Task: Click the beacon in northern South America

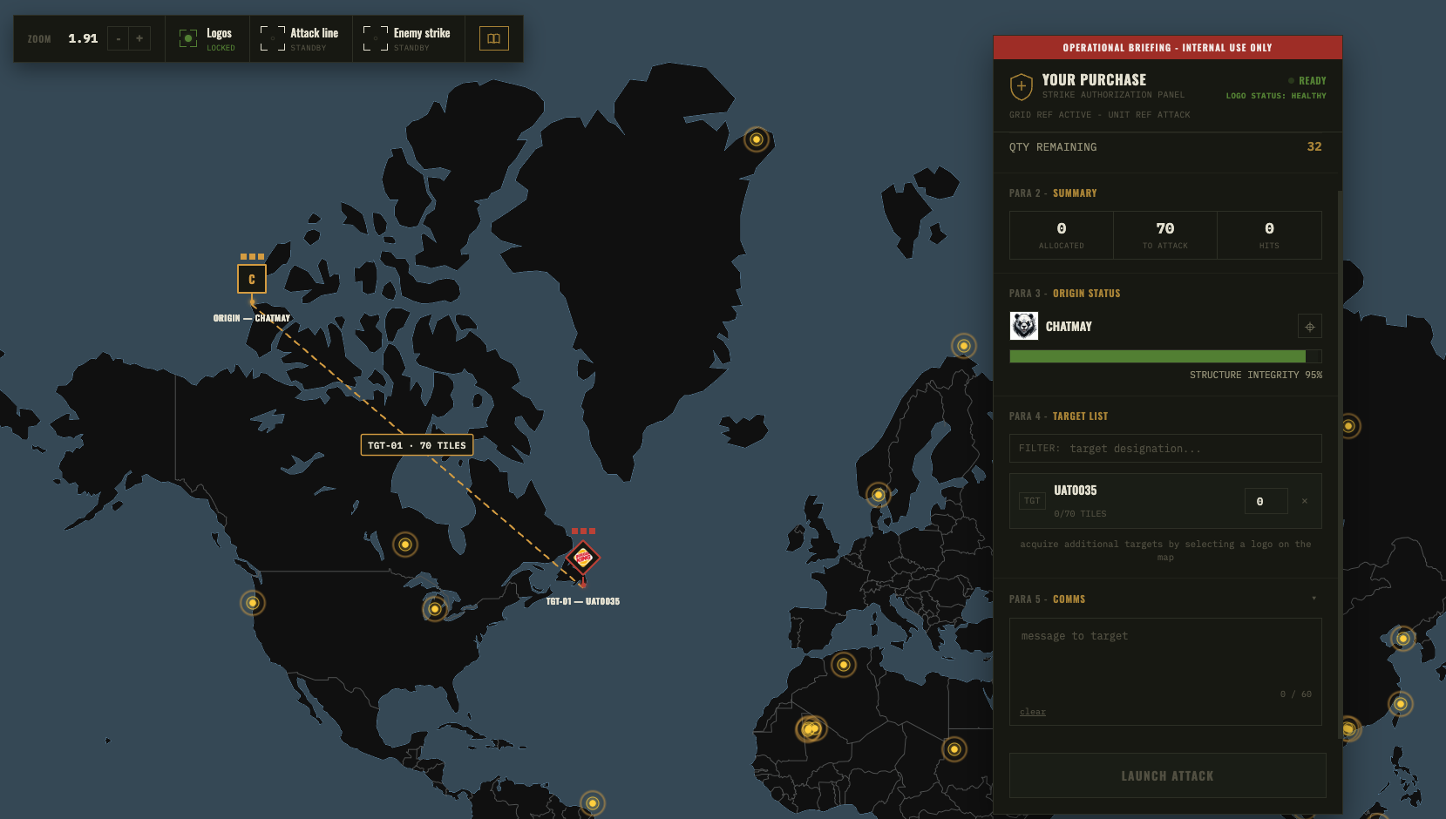Action: point(593,802)
